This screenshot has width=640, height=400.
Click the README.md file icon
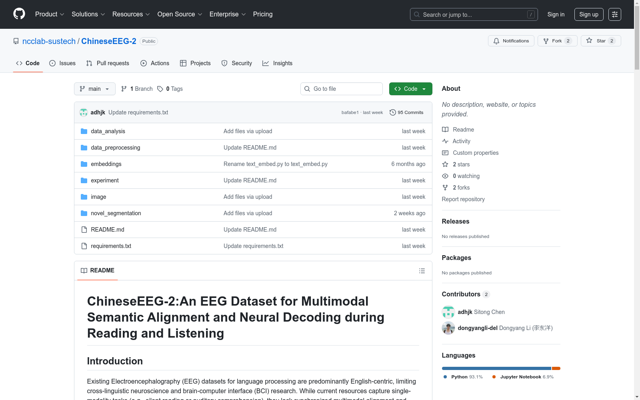click(84, 230)
